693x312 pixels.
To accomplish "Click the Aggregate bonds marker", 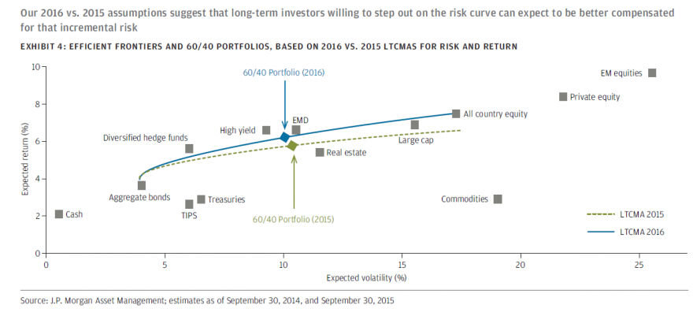I will (142, 186).
